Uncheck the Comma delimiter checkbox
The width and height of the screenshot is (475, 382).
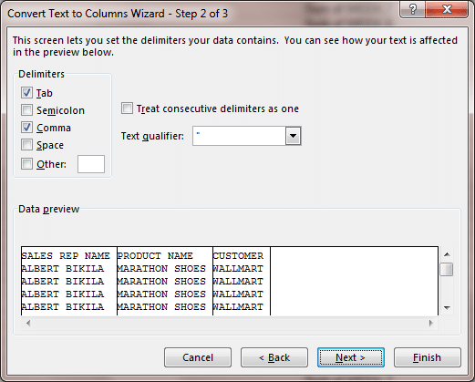[x=26, y=128]
